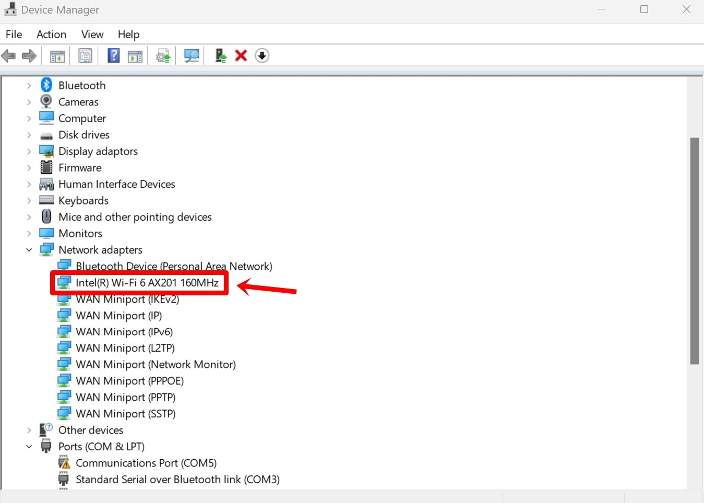This screenshot has height=503, width=704.
Task: Click the Cameras category icon
Action: 46,101
